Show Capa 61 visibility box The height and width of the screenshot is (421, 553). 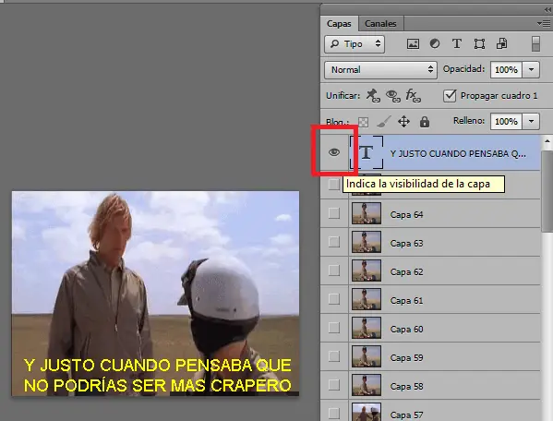click(x=333, y=299)
